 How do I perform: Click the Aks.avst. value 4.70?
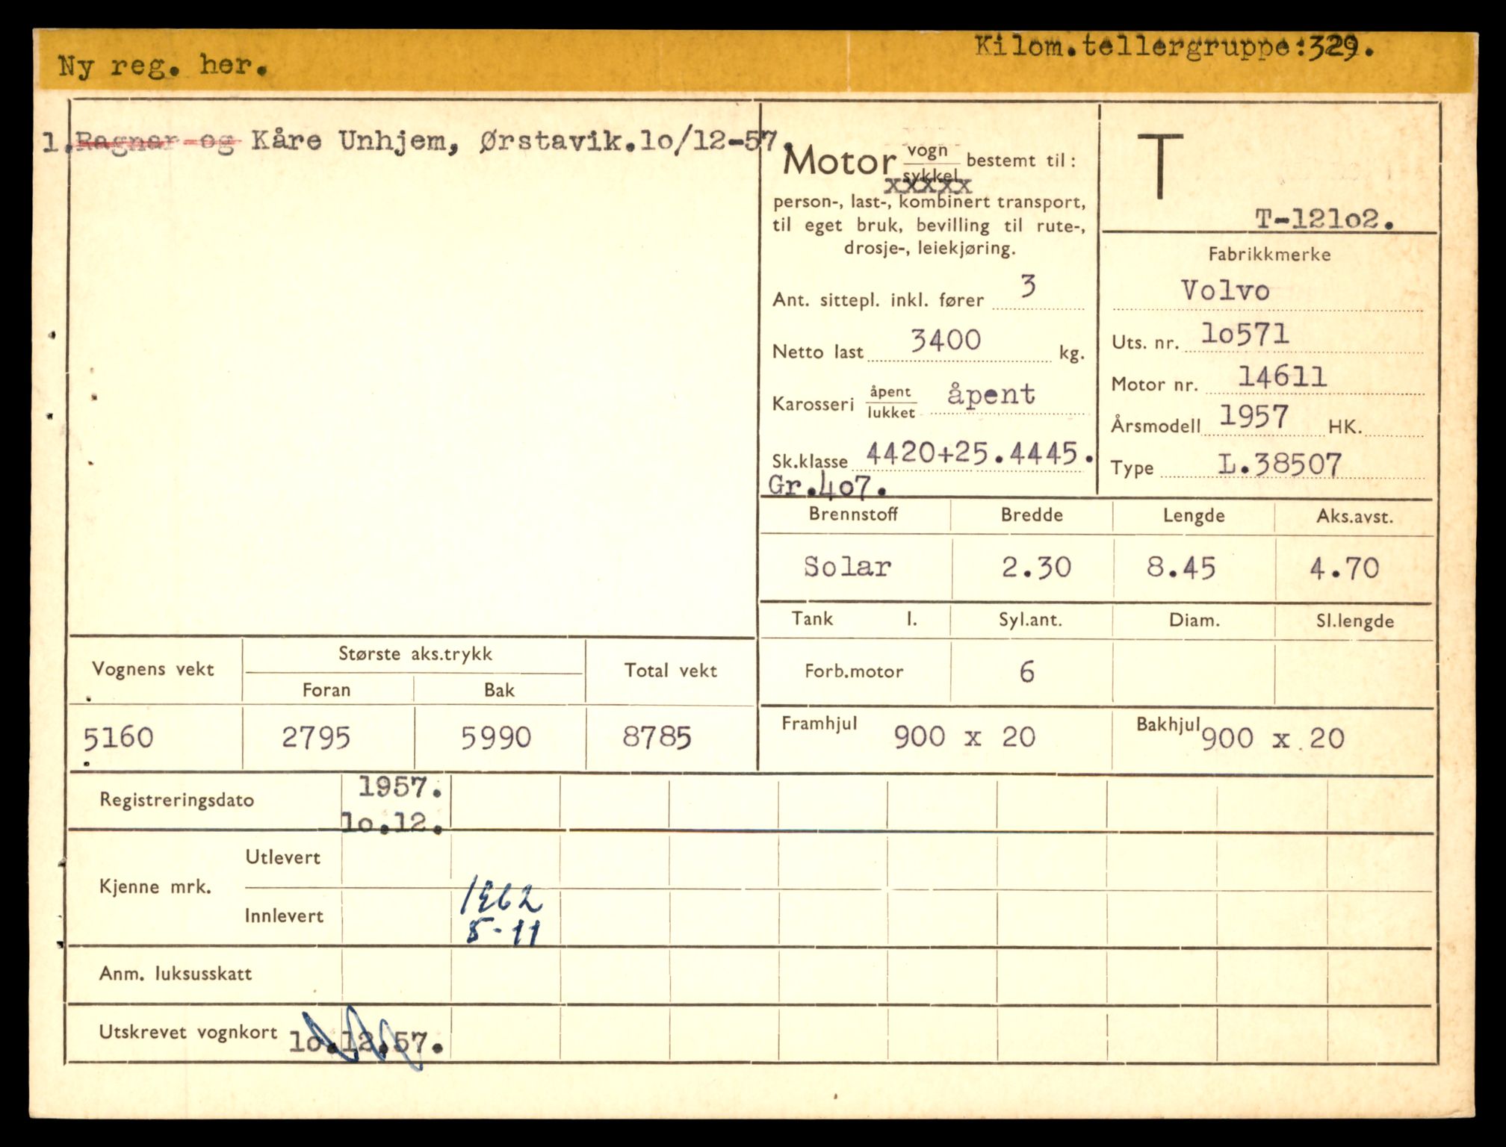click(x=1344, y=569)
